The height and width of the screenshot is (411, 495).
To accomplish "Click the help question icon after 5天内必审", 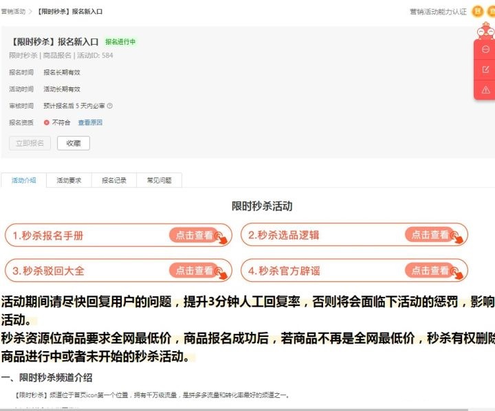I will (x=110, y=106).
